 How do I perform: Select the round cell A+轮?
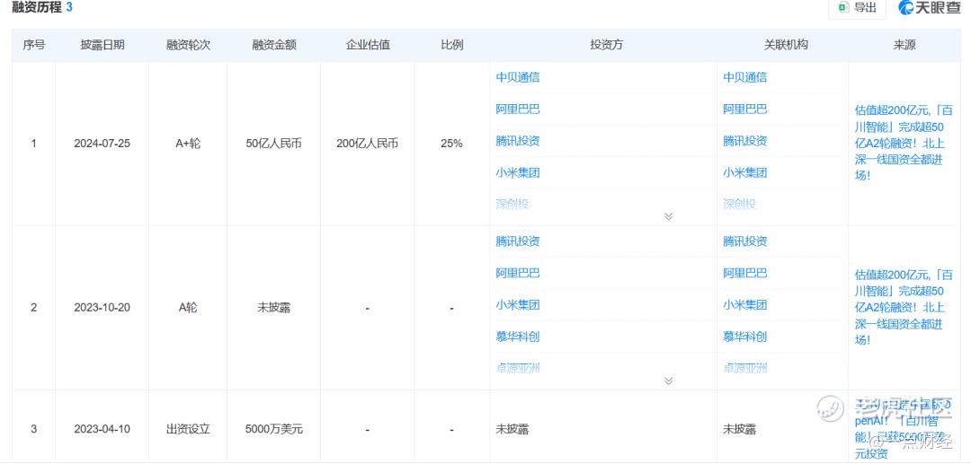[x=188, y=144]
